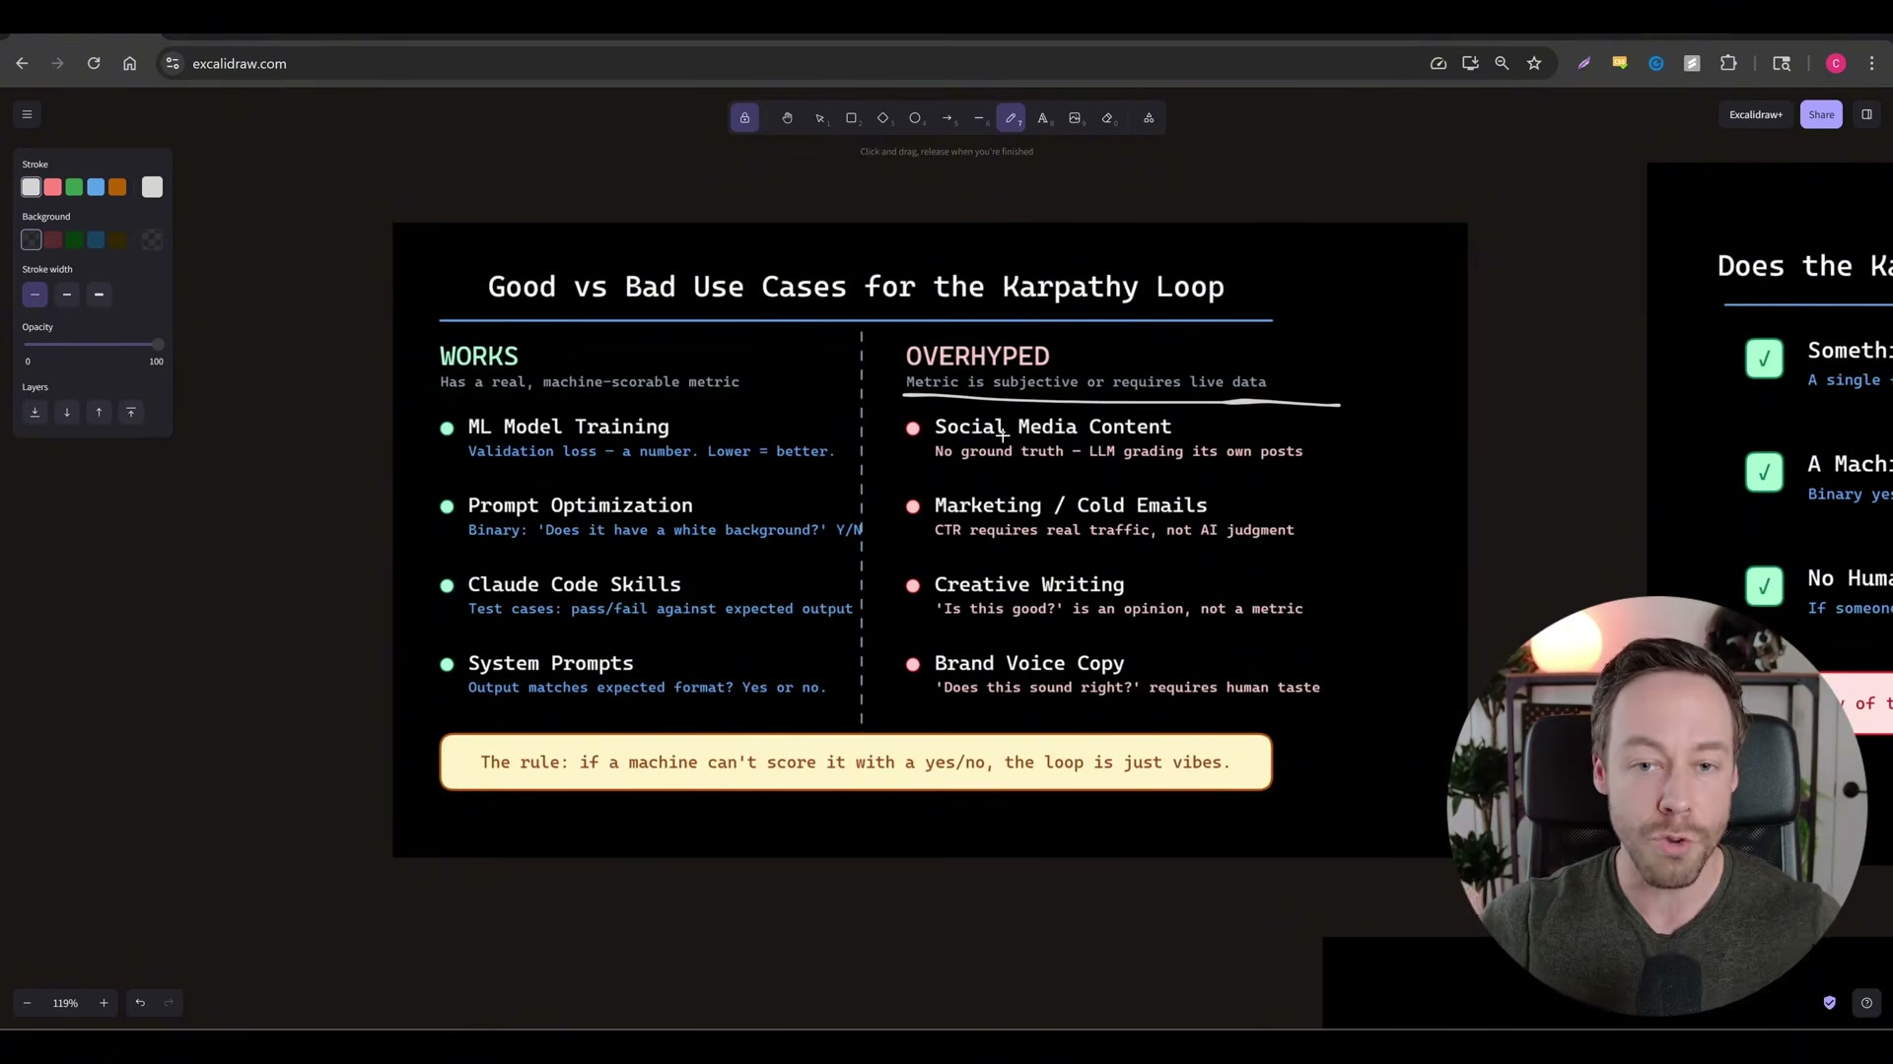Open the Help question mark button
The width and height of the screenshot is (1893, 1064).
click(x=1866, y=1003)
